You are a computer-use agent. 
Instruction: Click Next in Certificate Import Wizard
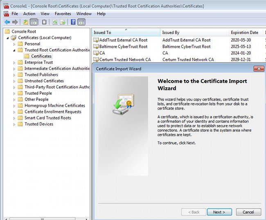pos(219,212)
